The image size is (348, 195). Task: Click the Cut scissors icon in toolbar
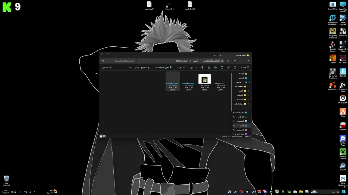tap(235, 67)
